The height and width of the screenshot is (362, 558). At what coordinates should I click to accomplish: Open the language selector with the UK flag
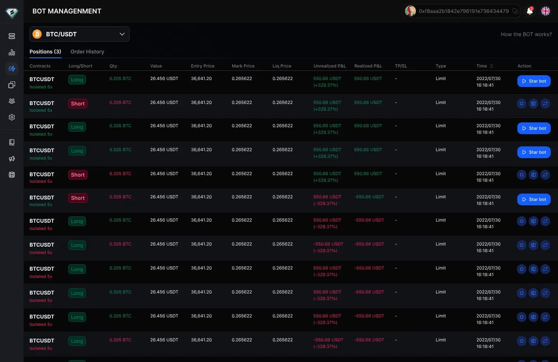click(x=545, y=11)
